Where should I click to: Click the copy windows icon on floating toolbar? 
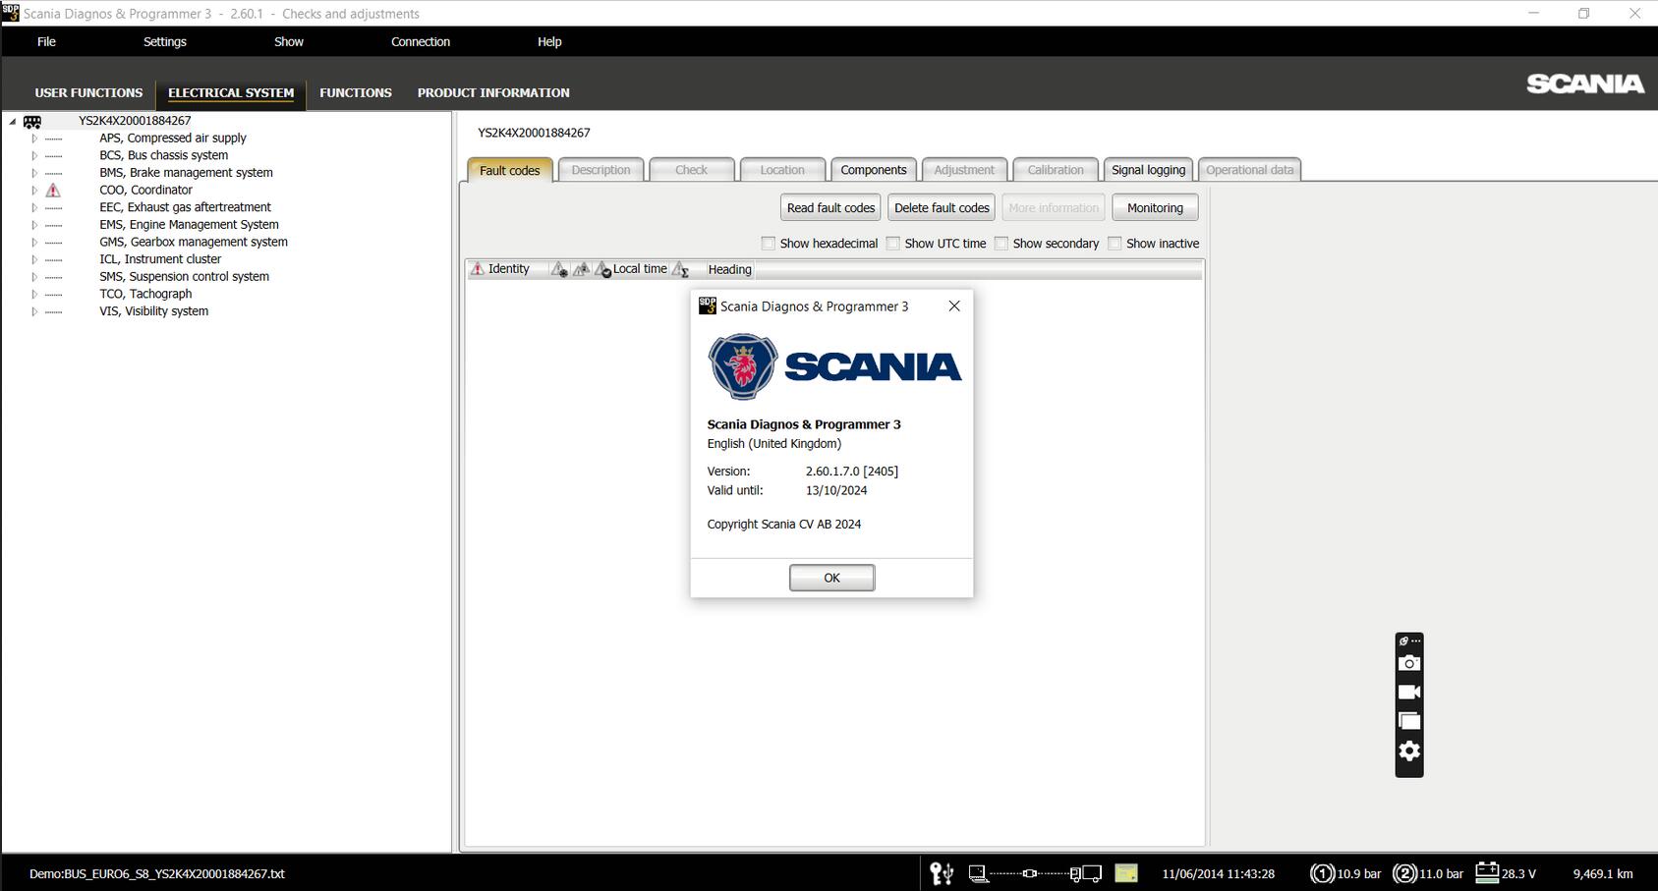coord(1409,721)
